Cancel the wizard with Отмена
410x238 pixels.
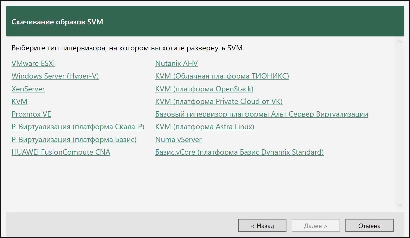click(370, 226)
